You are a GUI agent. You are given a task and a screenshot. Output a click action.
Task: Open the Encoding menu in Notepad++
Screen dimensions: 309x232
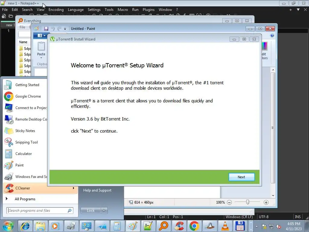(56, 9)
